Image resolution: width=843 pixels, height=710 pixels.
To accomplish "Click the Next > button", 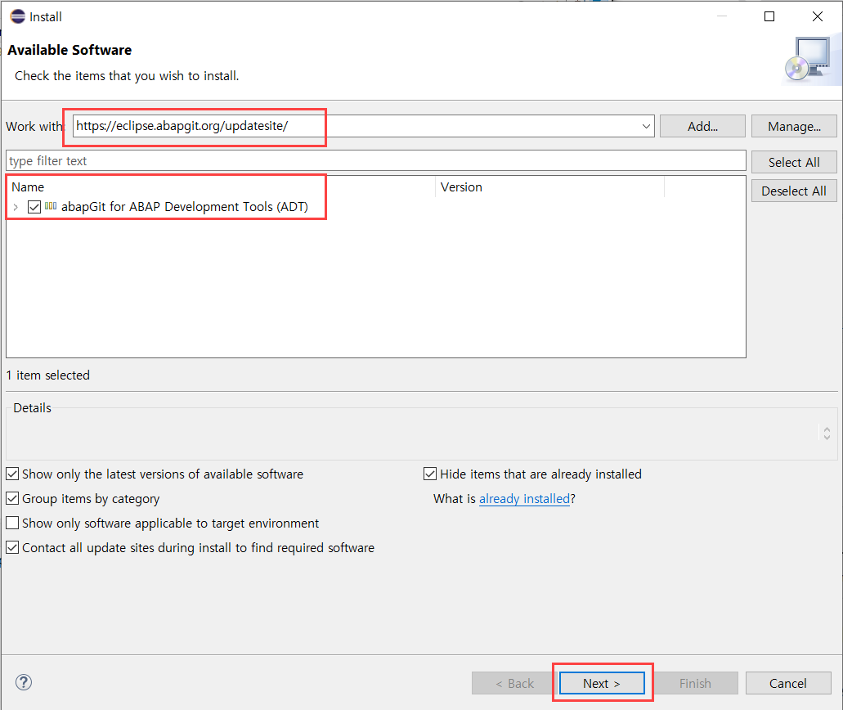I will (602, 683).
